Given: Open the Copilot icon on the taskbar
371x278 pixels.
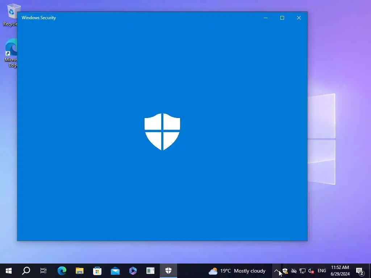Looking at the screenshot, I should coord(133,271).
